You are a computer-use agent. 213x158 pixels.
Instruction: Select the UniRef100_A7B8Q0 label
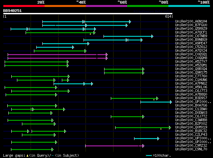pos(191,95)
